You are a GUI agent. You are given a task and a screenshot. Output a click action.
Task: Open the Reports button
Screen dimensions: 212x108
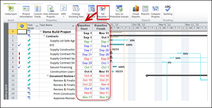point(145,10)
